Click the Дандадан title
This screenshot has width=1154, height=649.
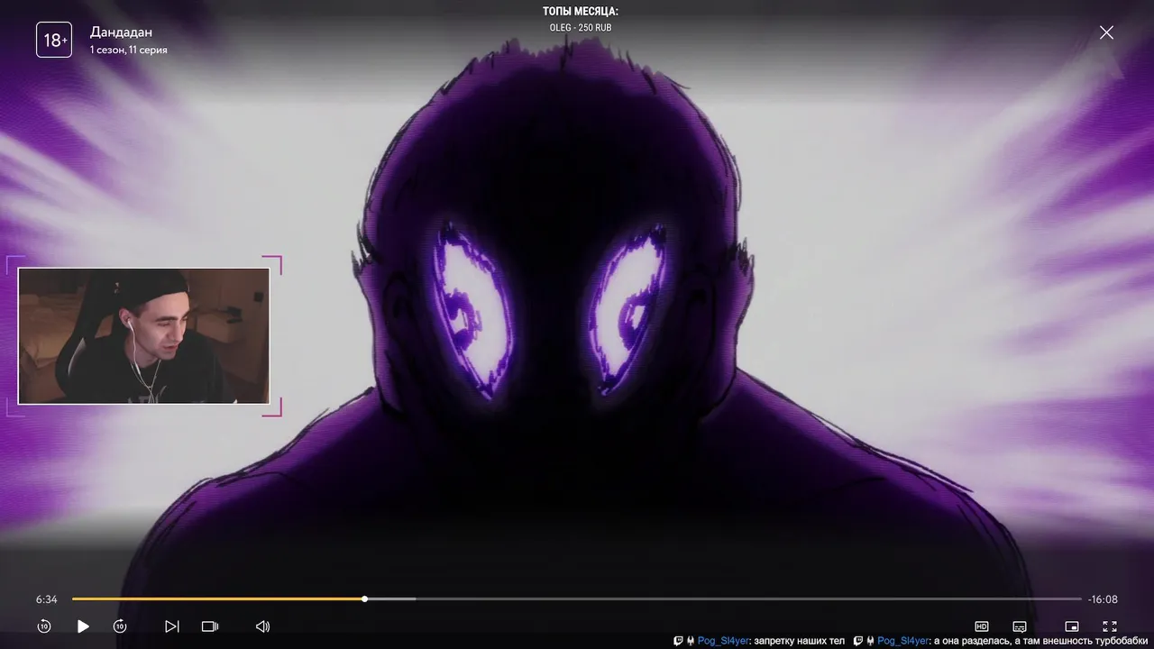[121, 32]
